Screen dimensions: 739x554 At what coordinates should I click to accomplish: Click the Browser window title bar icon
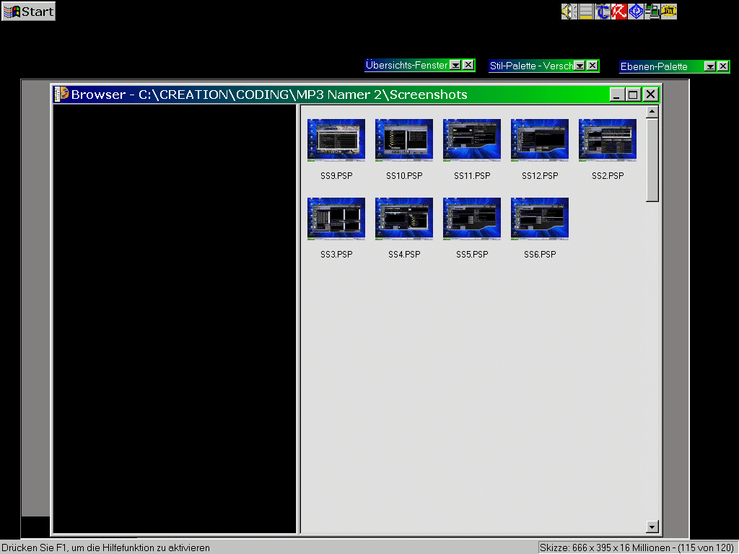(62, 94)
